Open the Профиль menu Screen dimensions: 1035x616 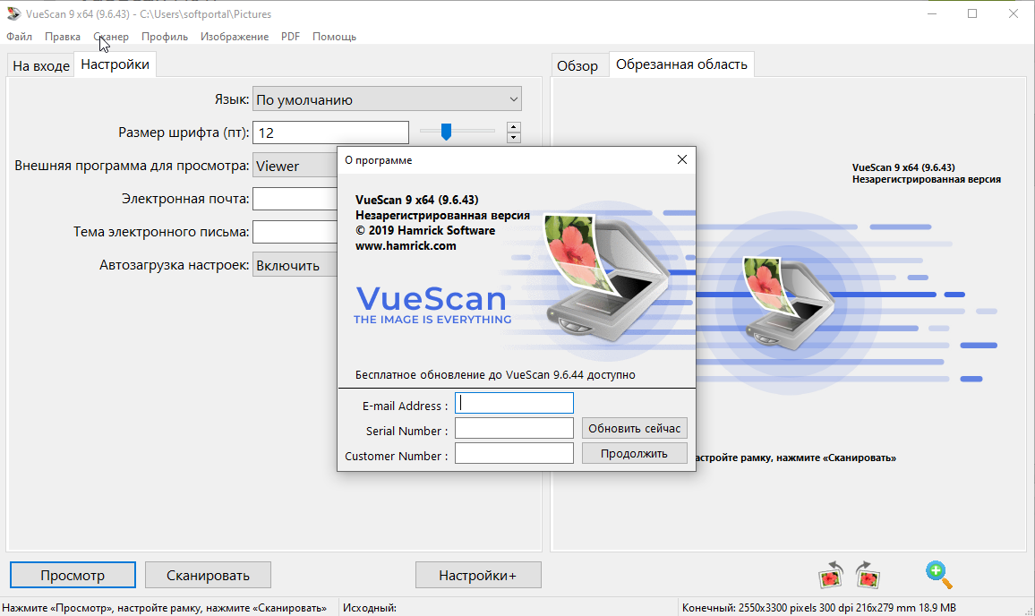(x=165, y=37)
